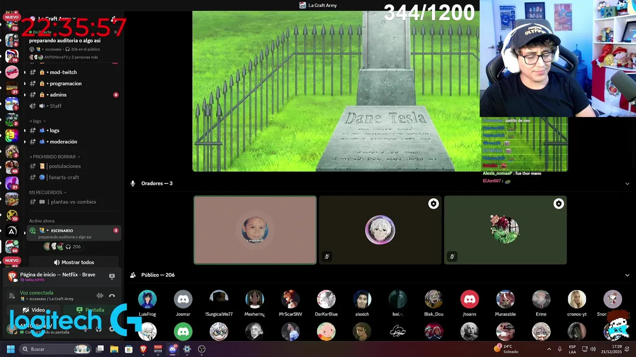Show hidden system tray icons

(549, 349)
